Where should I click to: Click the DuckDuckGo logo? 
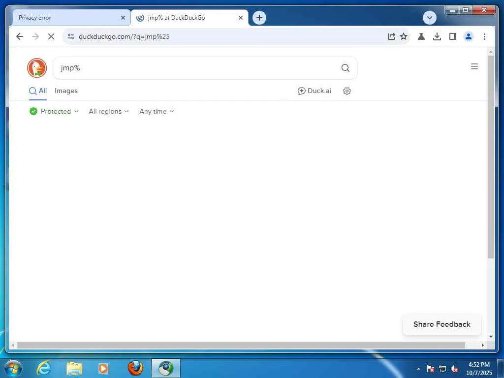37,68
